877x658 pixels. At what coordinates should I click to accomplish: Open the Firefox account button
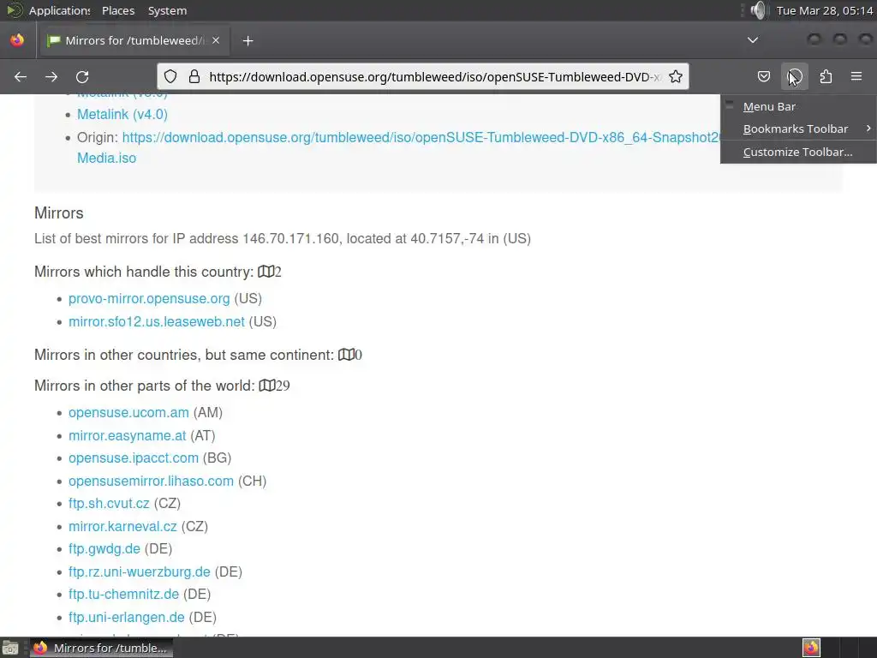coord(795,76)
